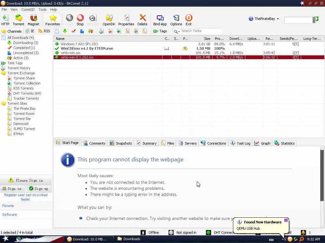Select 'The Pirate Bay' under Torrent Sites
The image size is (325, 243).
(x=24, y=109)
